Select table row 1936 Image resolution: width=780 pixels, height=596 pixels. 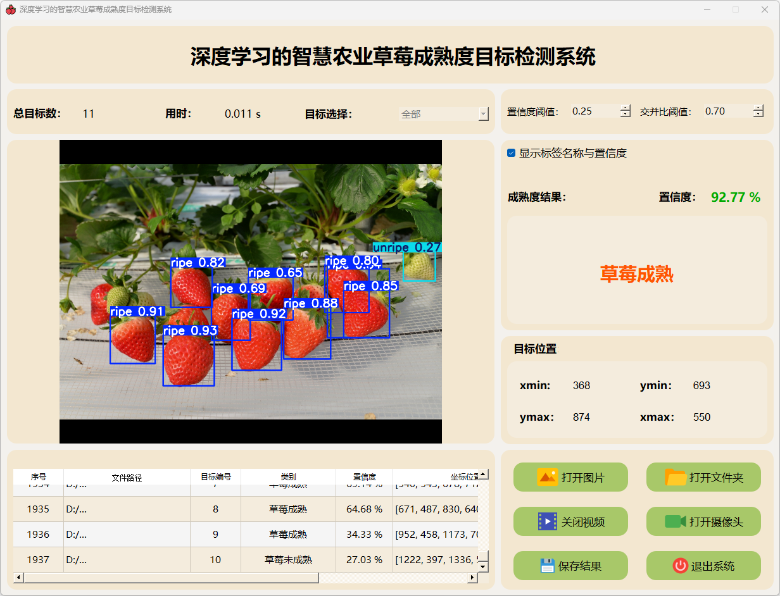[x=246, y=534]
